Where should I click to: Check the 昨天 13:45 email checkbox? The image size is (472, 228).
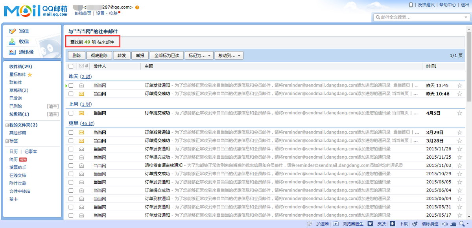pyautogui.click(x=71, y=85)
